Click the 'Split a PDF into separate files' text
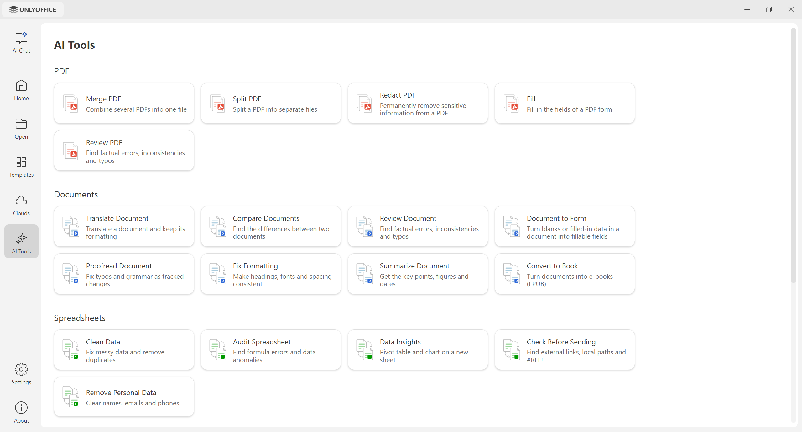Screen dimensions: 802x432 [275, 109]
